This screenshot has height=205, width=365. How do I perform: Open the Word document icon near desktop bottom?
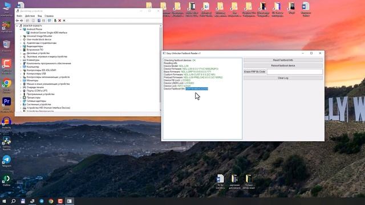220,179
